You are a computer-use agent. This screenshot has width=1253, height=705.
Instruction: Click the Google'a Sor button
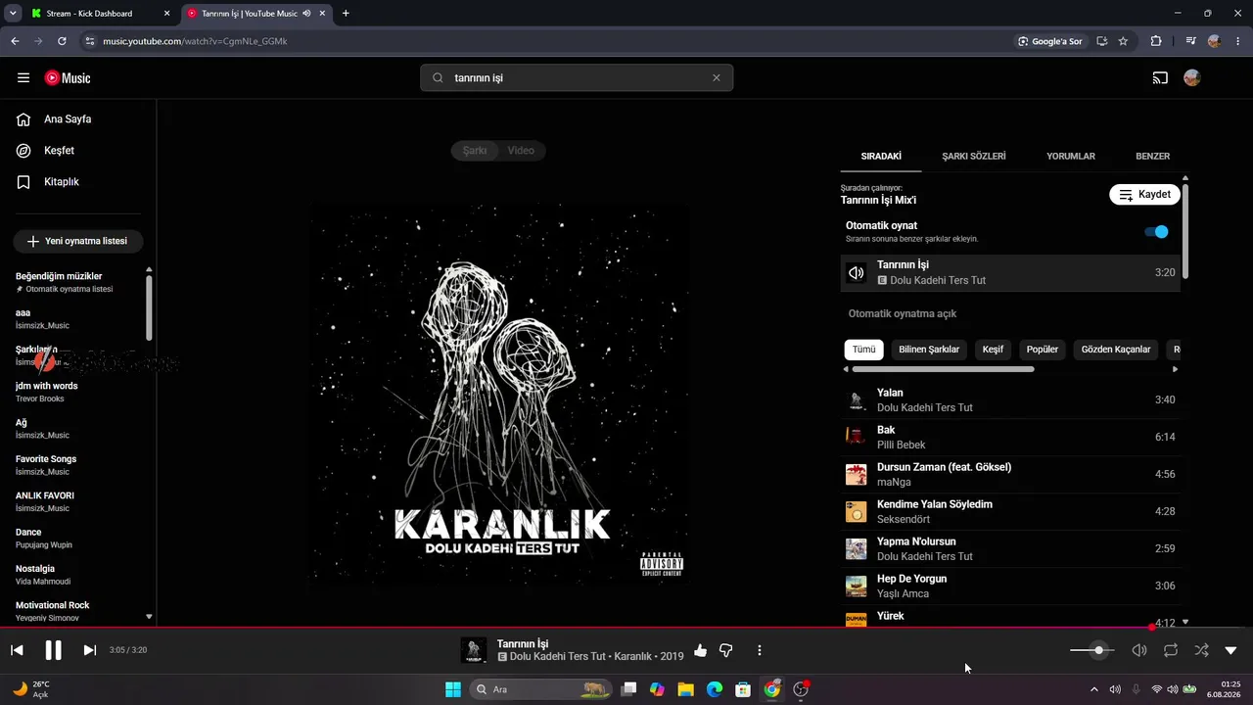tap(1050, 41)
